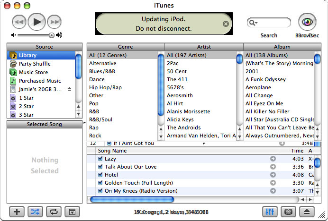Screen dimensions: 328x221
Task: Click the store arrow beside On My Knees
Action: [273, 191]
